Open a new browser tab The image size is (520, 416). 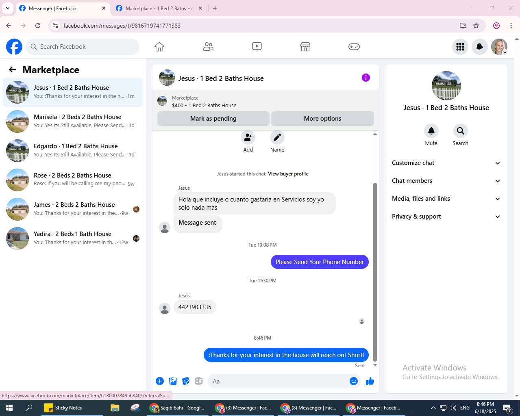215,8
